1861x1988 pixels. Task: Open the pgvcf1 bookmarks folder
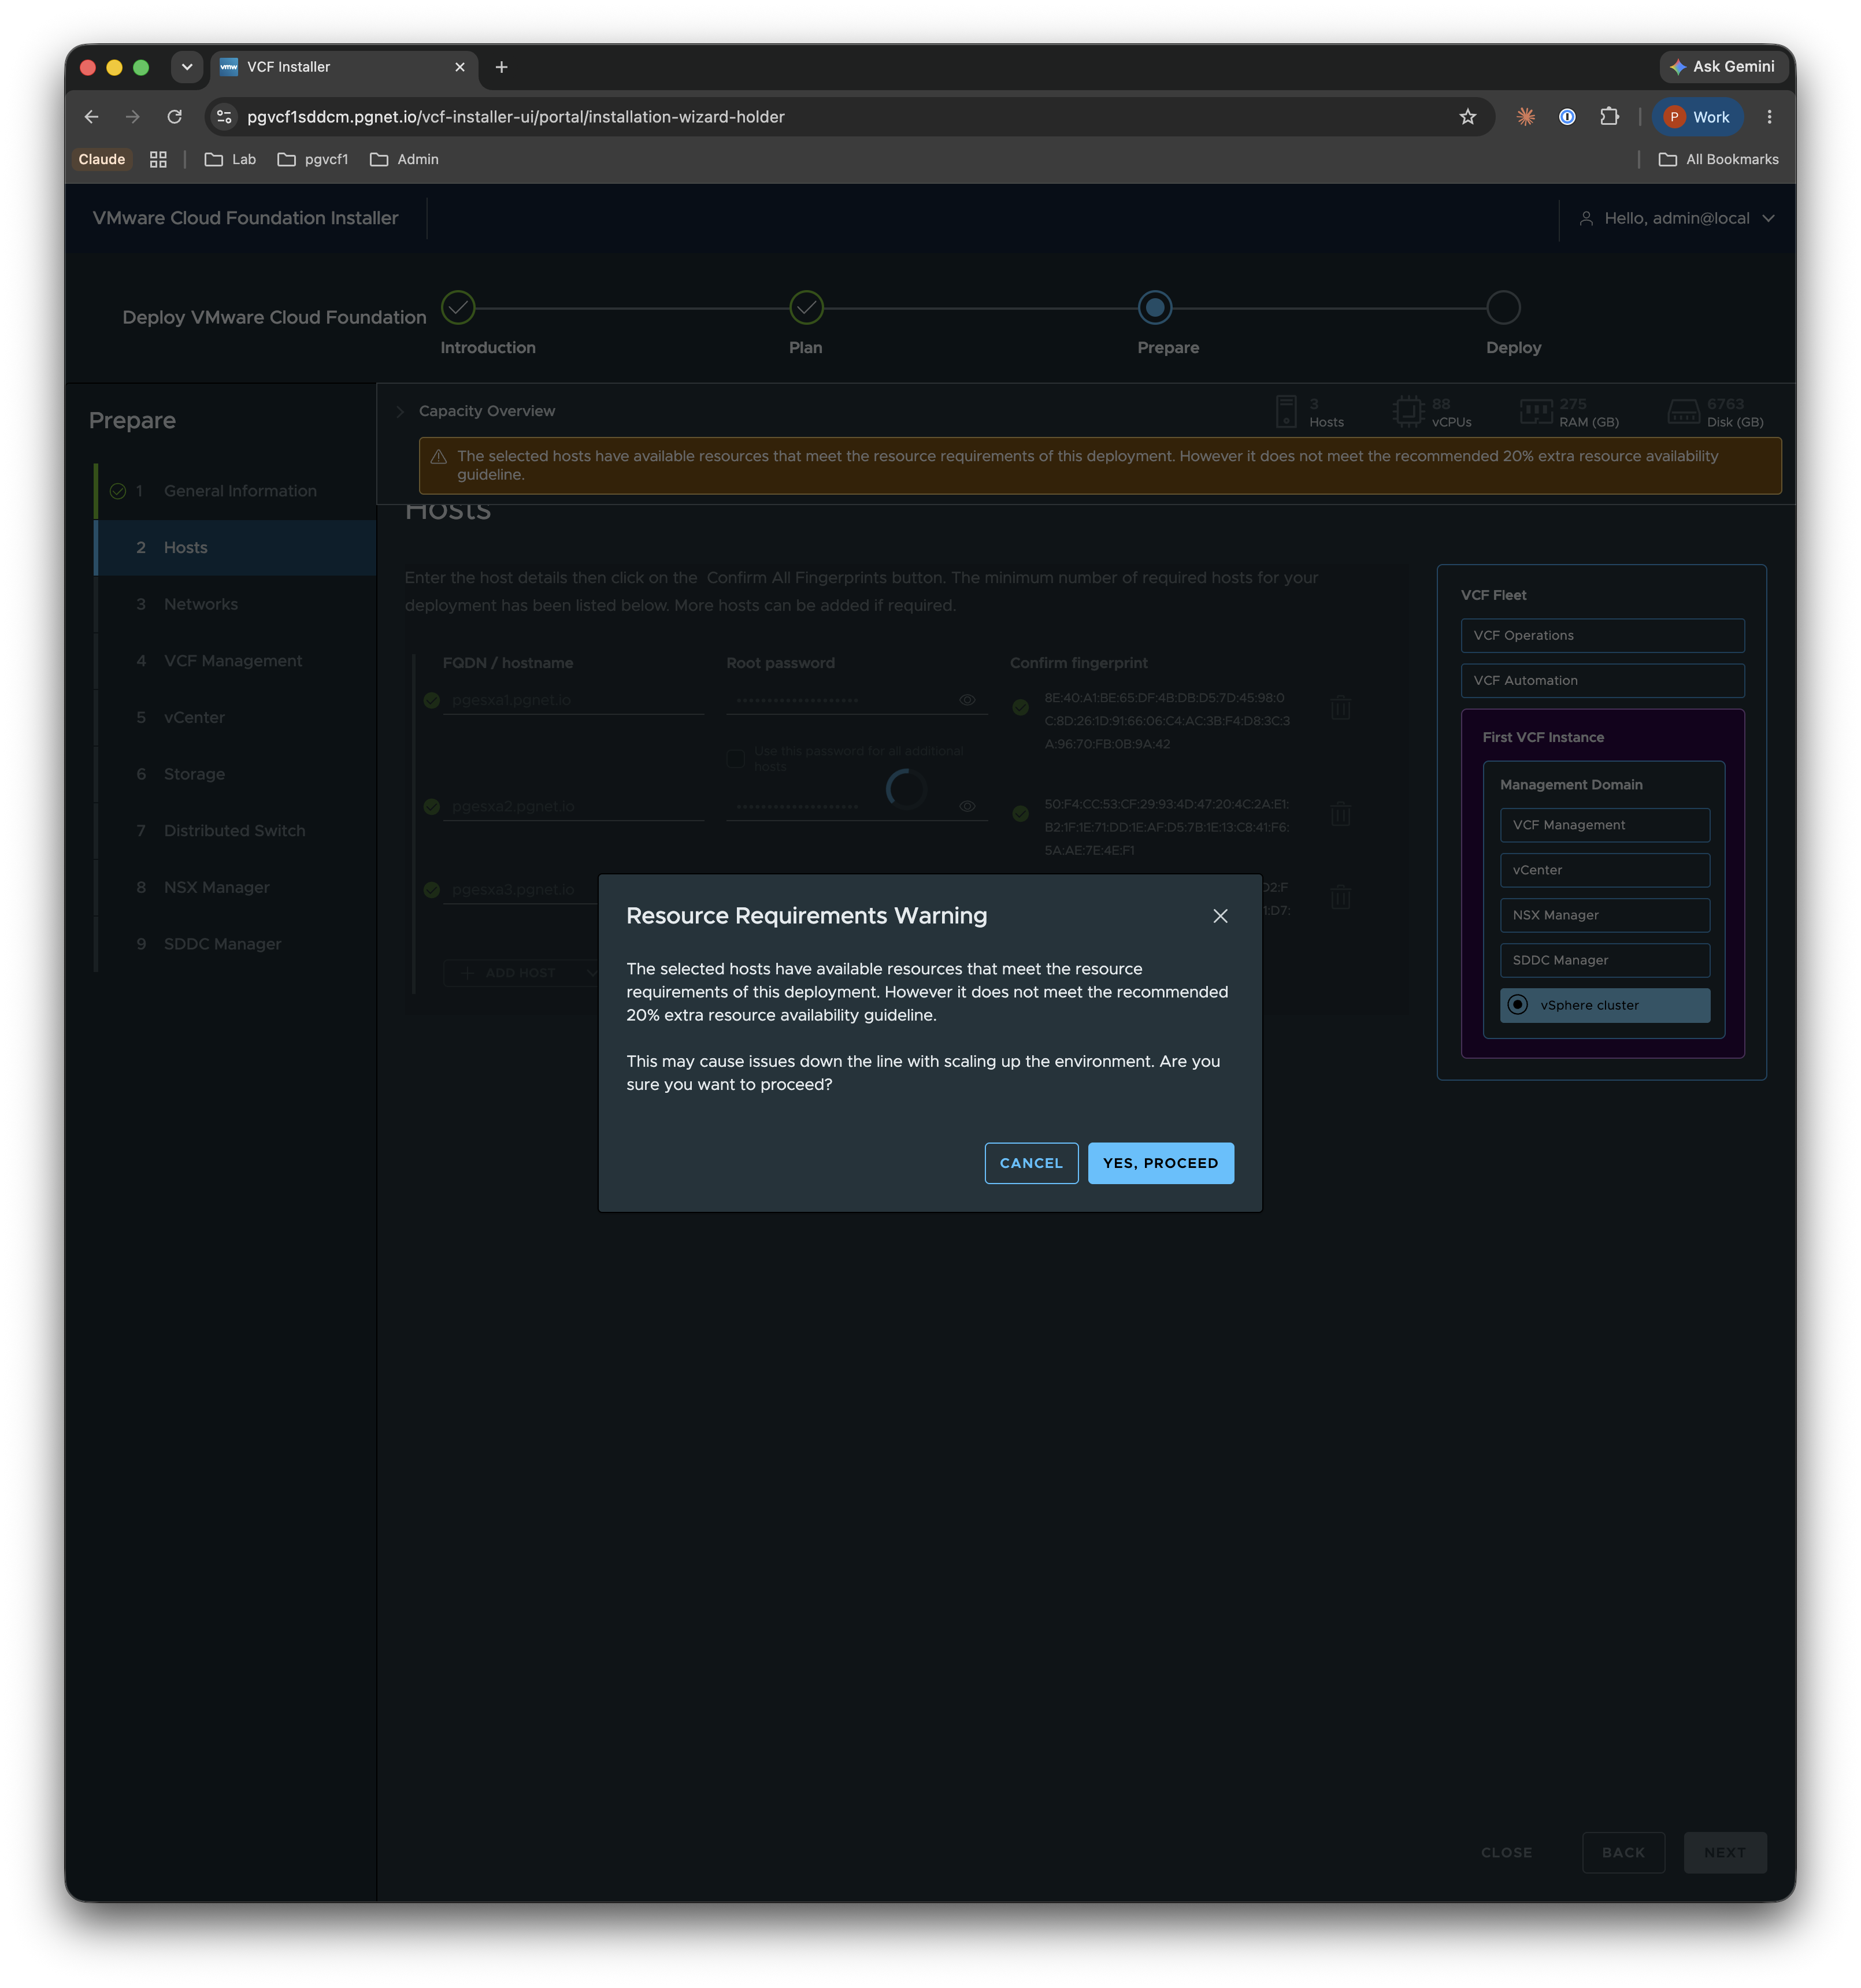point(313,159)
